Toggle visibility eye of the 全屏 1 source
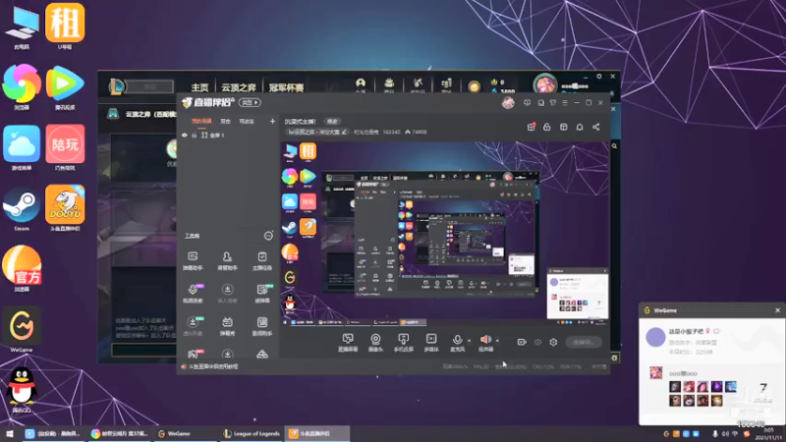The width and height of the screenshot is (786, 442). tap(185, 136)
